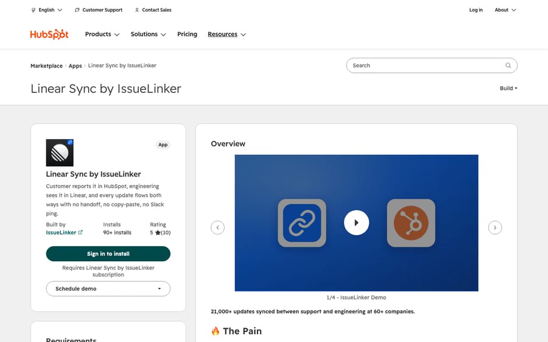The image size is (548, 342).
Task: Click the chain link icon in video
Action: pyautogui.click(x=302, y=223)
